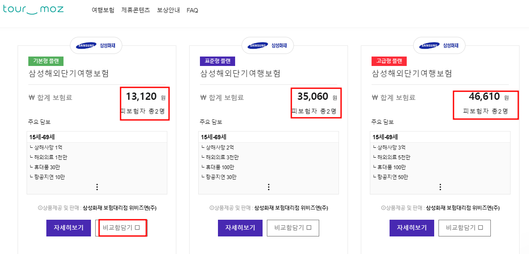Click 피보험자 총2명 under 13,120 원

pyautogui.click(x=143, y=111)
